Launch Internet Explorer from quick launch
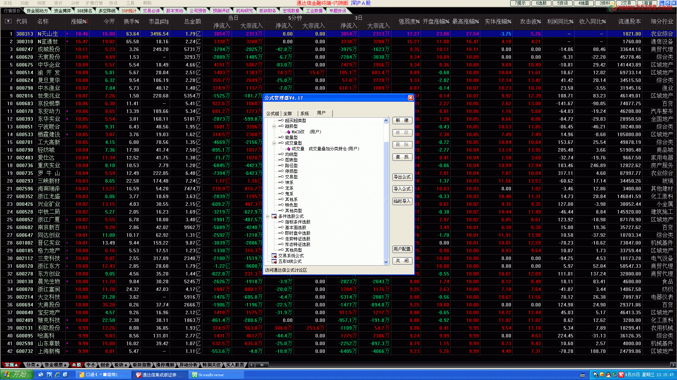677x380 pixels. coord(57,375)
